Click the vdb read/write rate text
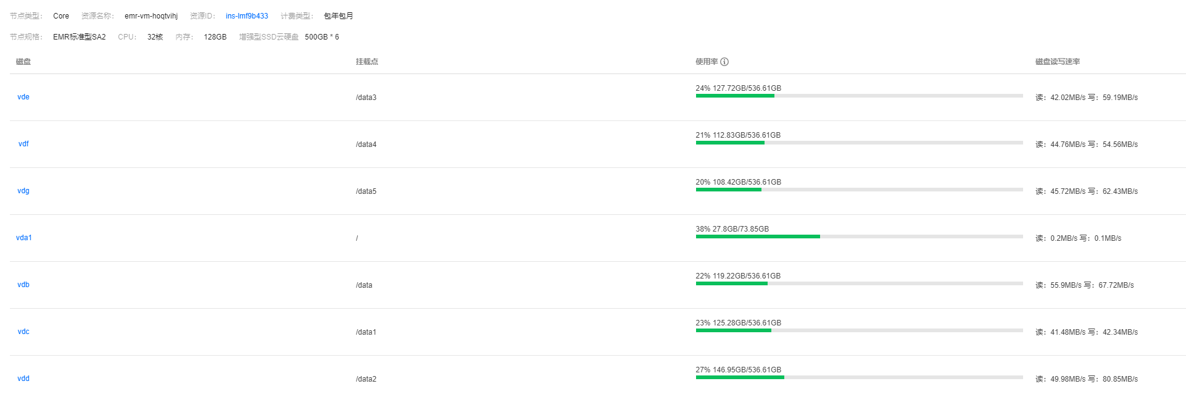1186x402 pixels. [x=1085, y=285]
